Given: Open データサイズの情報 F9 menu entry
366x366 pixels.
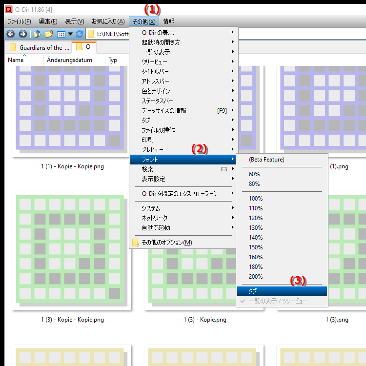Looking at the screenshot, I should point(183,110).
